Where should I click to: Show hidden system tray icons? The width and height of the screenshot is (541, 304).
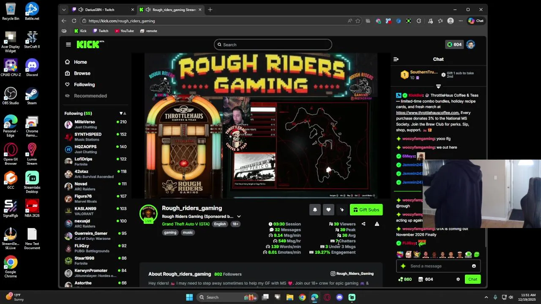[486, 297]
